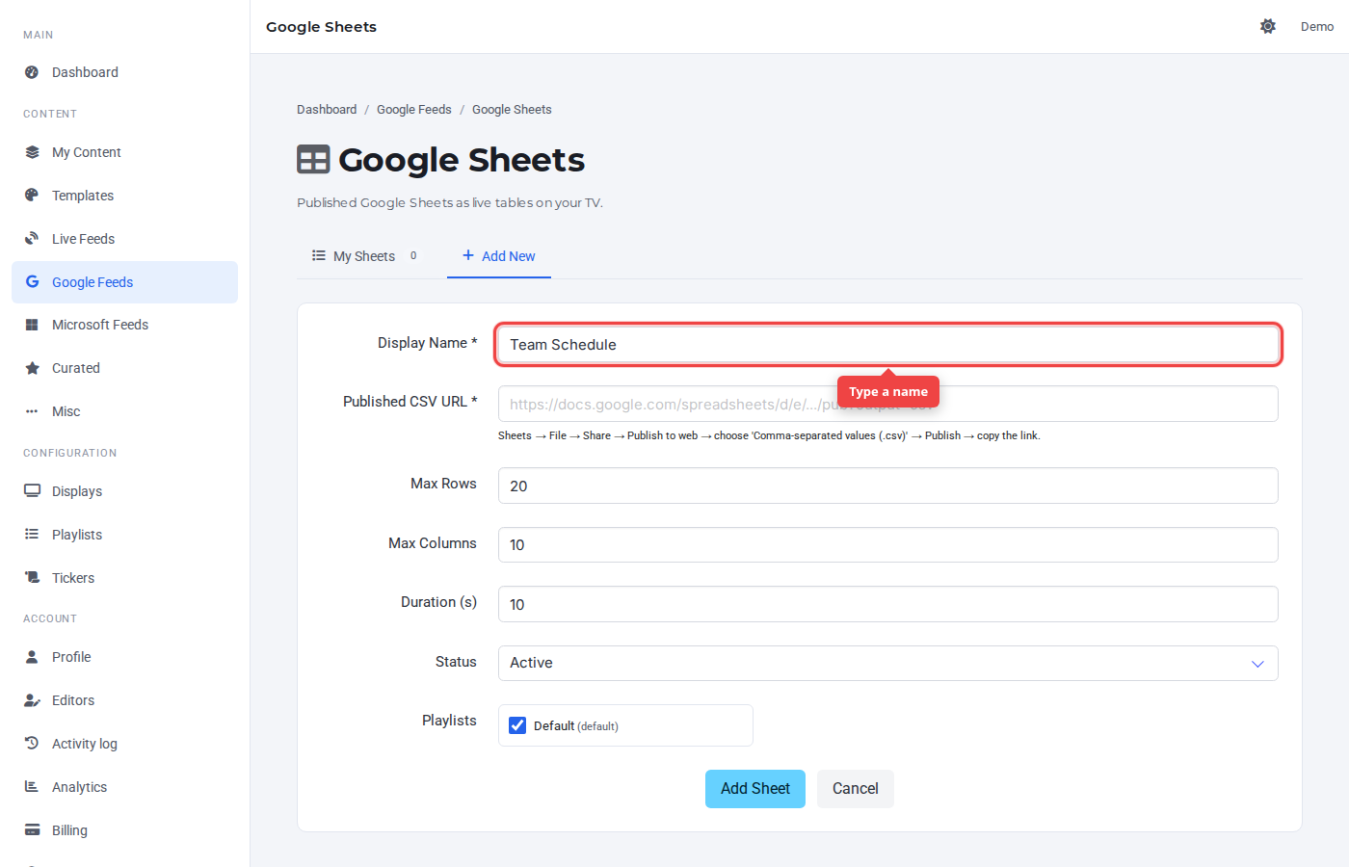Viewport: 1349px width, 867px height.
Task: Open Tickers in the sidebar
Action: click(124, 578)
